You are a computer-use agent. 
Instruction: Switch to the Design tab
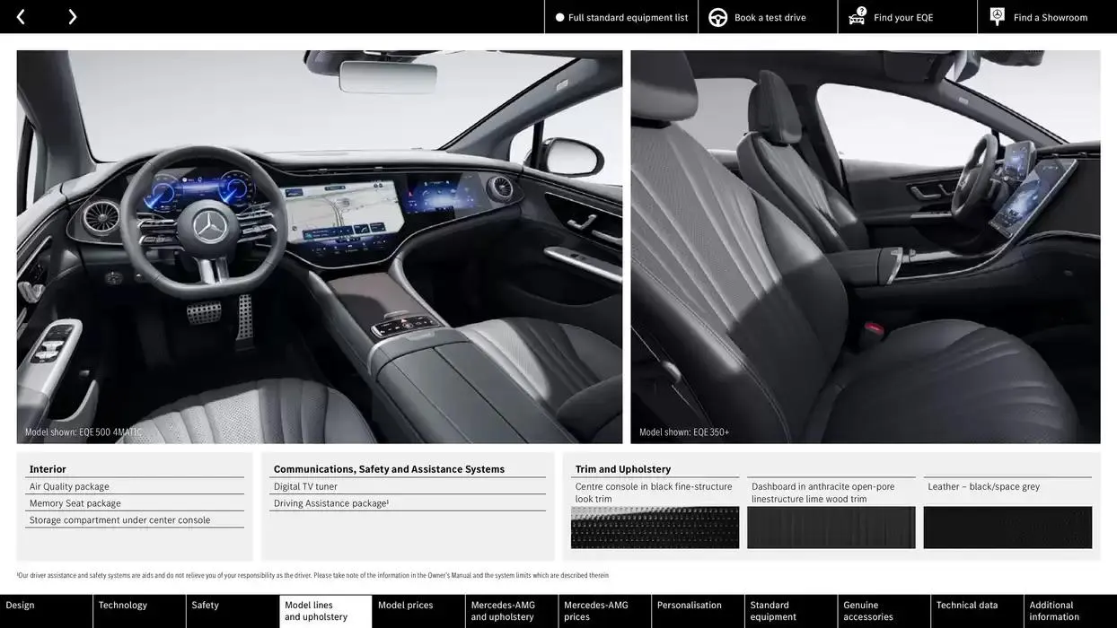coord(46,611)
